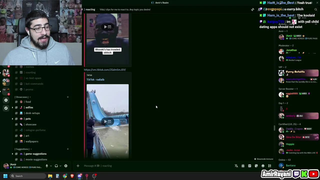This screenshot has height=180, width=320.
Task: Open Discover servers compass icon
Action: coord(6,108)
